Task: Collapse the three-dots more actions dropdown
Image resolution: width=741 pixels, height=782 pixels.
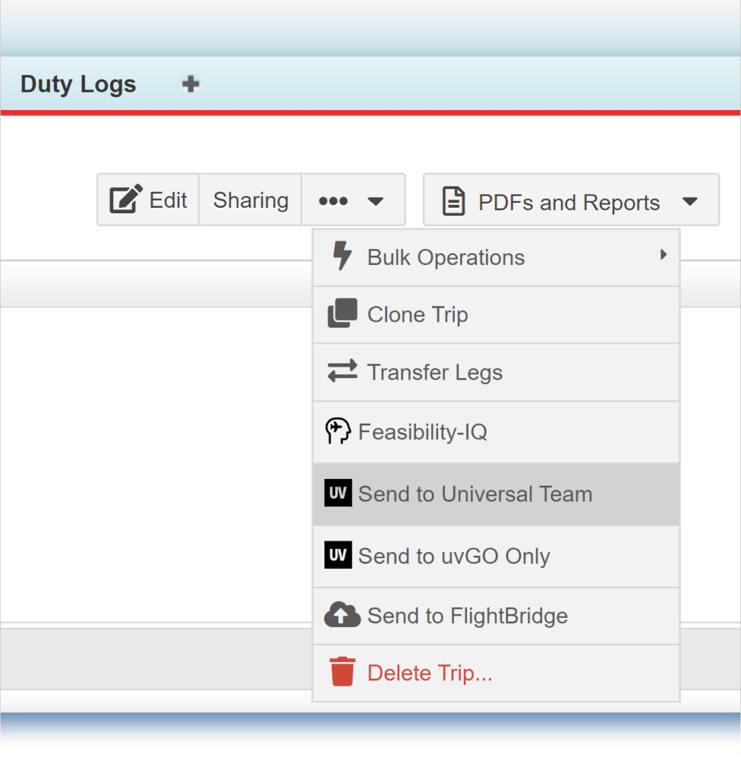Action: [x=353, y=200]
